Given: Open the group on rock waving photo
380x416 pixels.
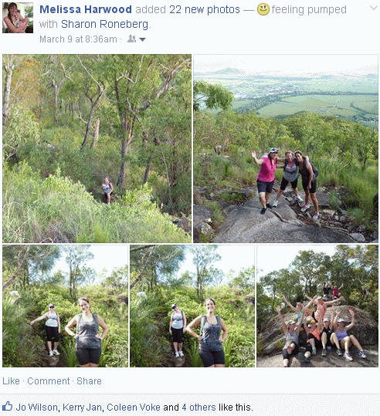Looking at the screenshot, I should pos(317,306).
